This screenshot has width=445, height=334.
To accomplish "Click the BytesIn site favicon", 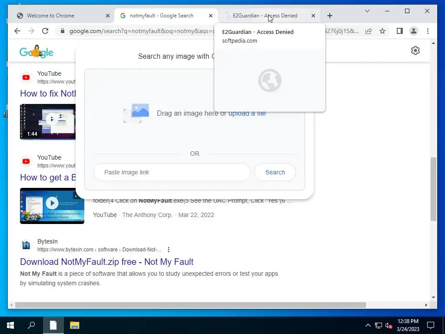I will (x=26, y=245).
